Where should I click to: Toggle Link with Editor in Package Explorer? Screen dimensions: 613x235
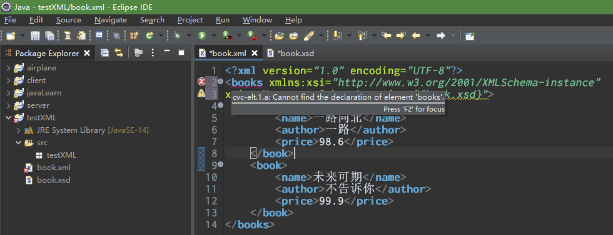119,52
